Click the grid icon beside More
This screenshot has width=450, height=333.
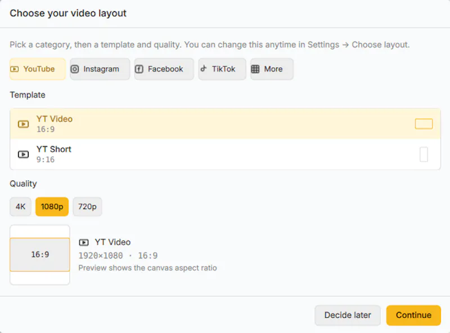coord(255,69)
